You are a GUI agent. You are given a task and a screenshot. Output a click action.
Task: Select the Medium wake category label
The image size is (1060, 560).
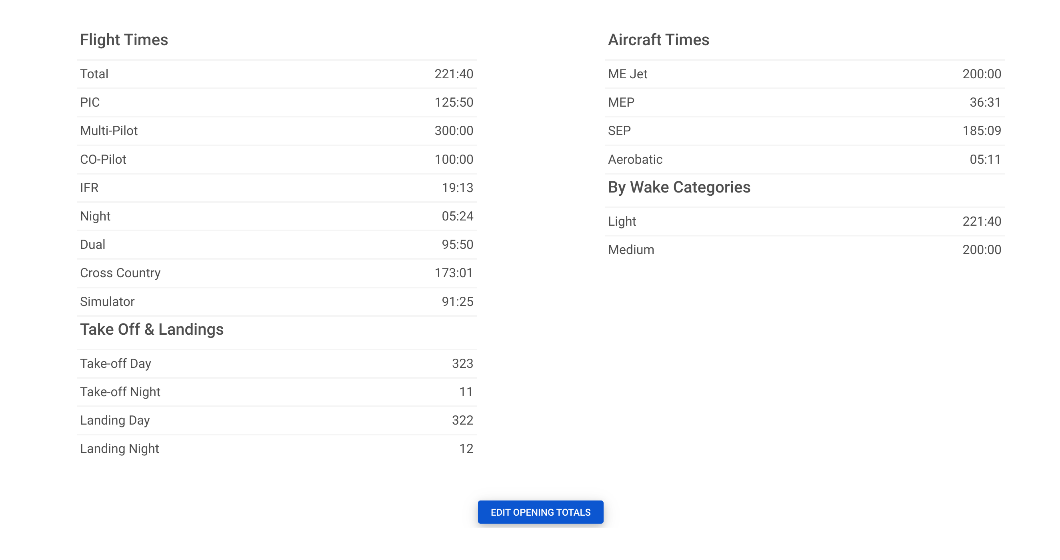[x=631, y=250]
